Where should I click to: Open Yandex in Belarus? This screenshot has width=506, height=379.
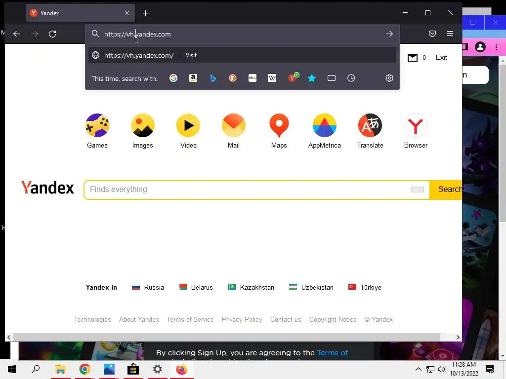(196, 287)
